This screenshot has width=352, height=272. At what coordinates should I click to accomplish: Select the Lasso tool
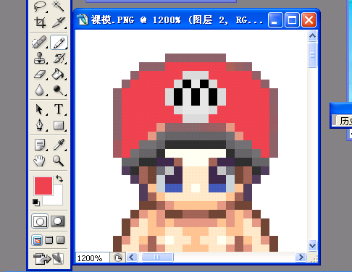[x=40, y=6]
